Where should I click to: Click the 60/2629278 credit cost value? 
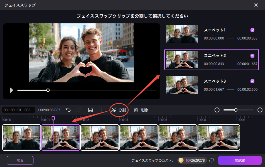(x=195, y=160)
